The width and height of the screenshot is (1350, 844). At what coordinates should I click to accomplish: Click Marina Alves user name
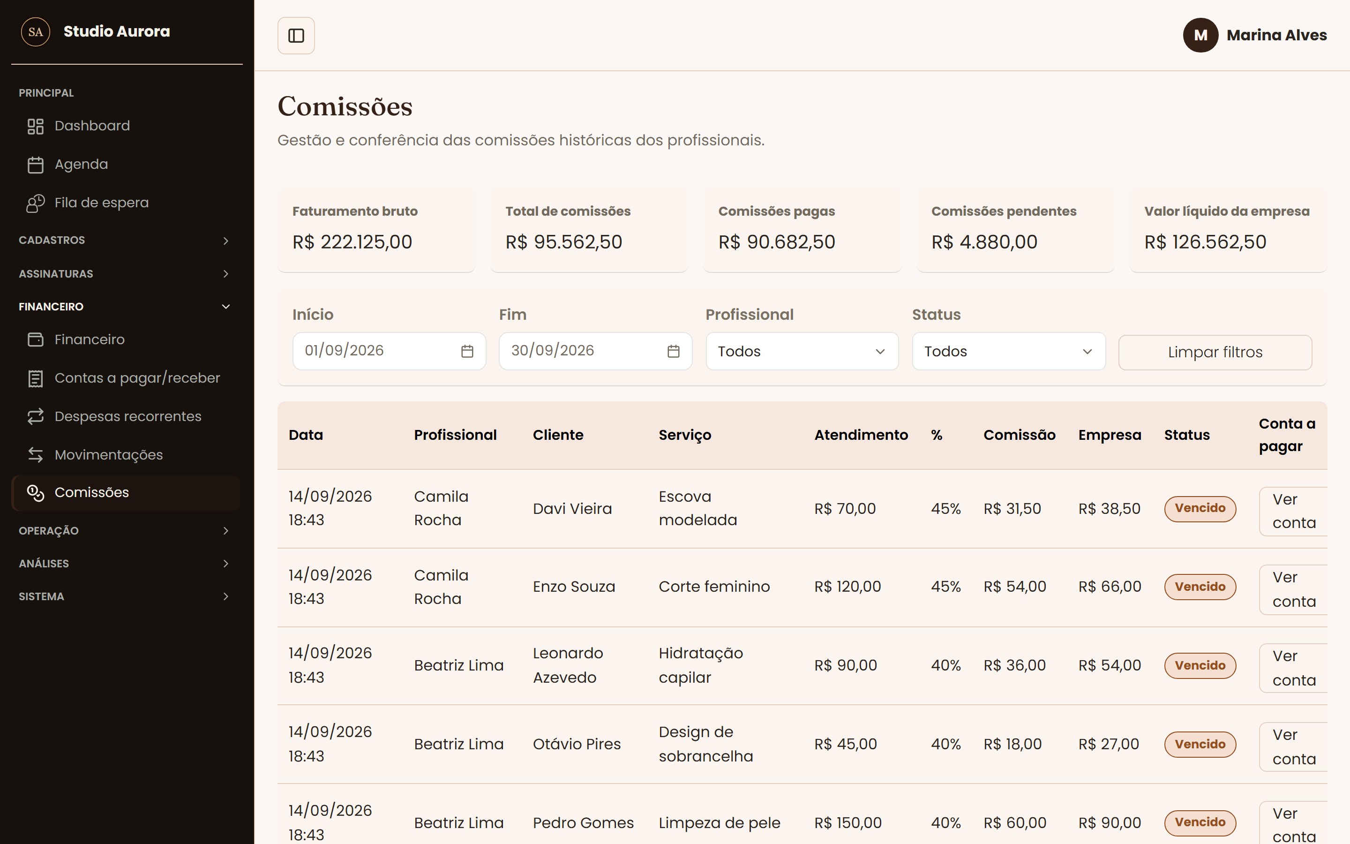click(1276, 35)
